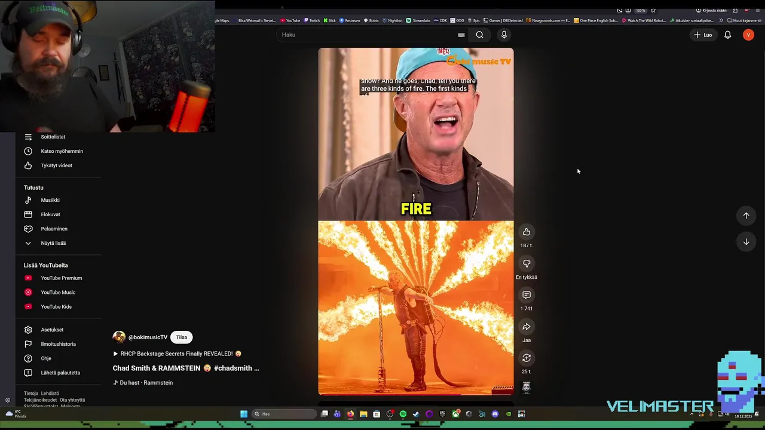Open the Newgrounds.com bookmark
This screenshot has width=765, height=430.
tap(548, 20)
